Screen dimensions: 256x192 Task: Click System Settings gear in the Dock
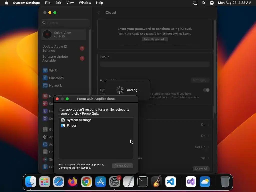point(114,182)
